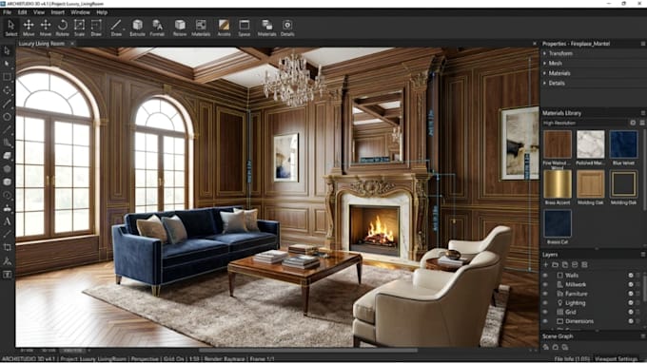Select the rectangle tool in the left sidebar

coord(7,77)
